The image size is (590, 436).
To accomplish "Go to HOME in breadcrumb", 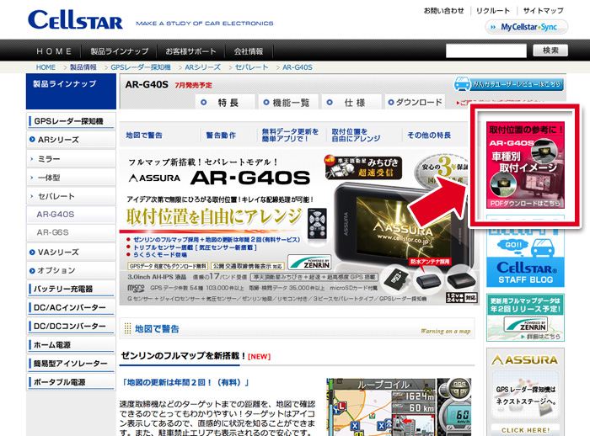I will click(46, 67).
